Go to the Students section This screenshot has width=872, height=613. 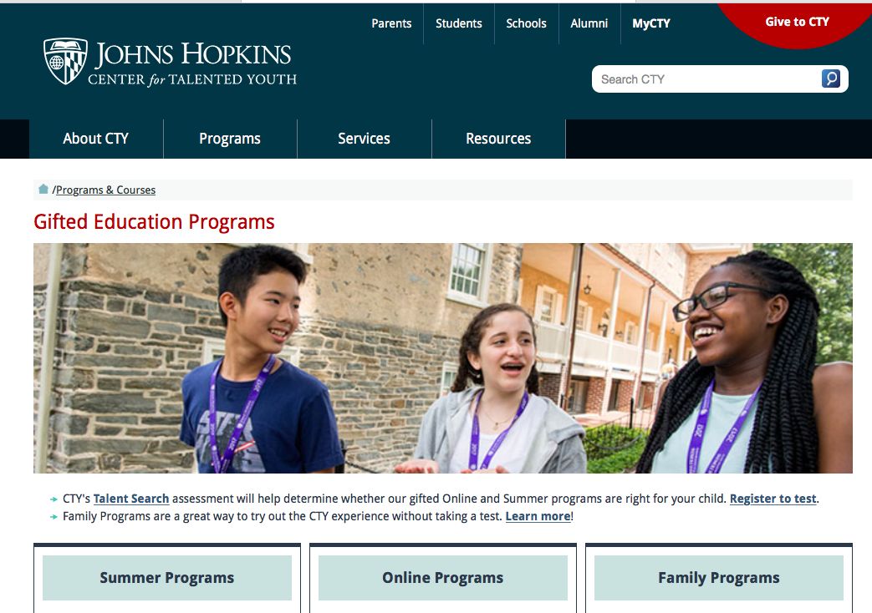[x=458, y=23]
